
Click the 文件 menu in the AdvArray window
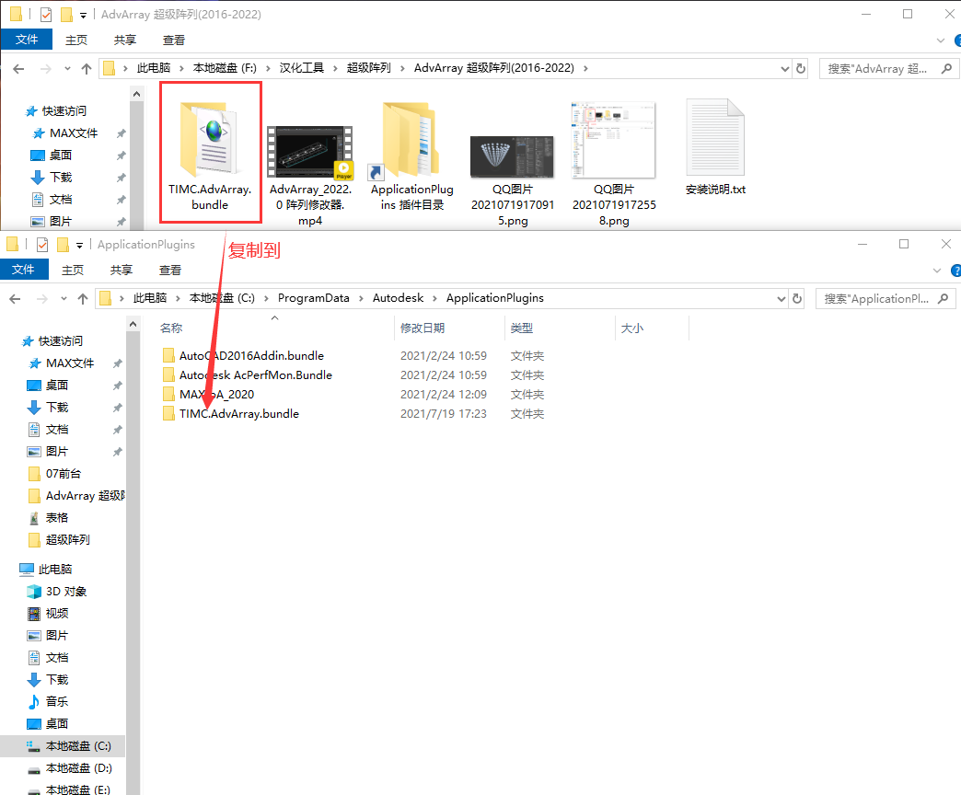(27, 40)
